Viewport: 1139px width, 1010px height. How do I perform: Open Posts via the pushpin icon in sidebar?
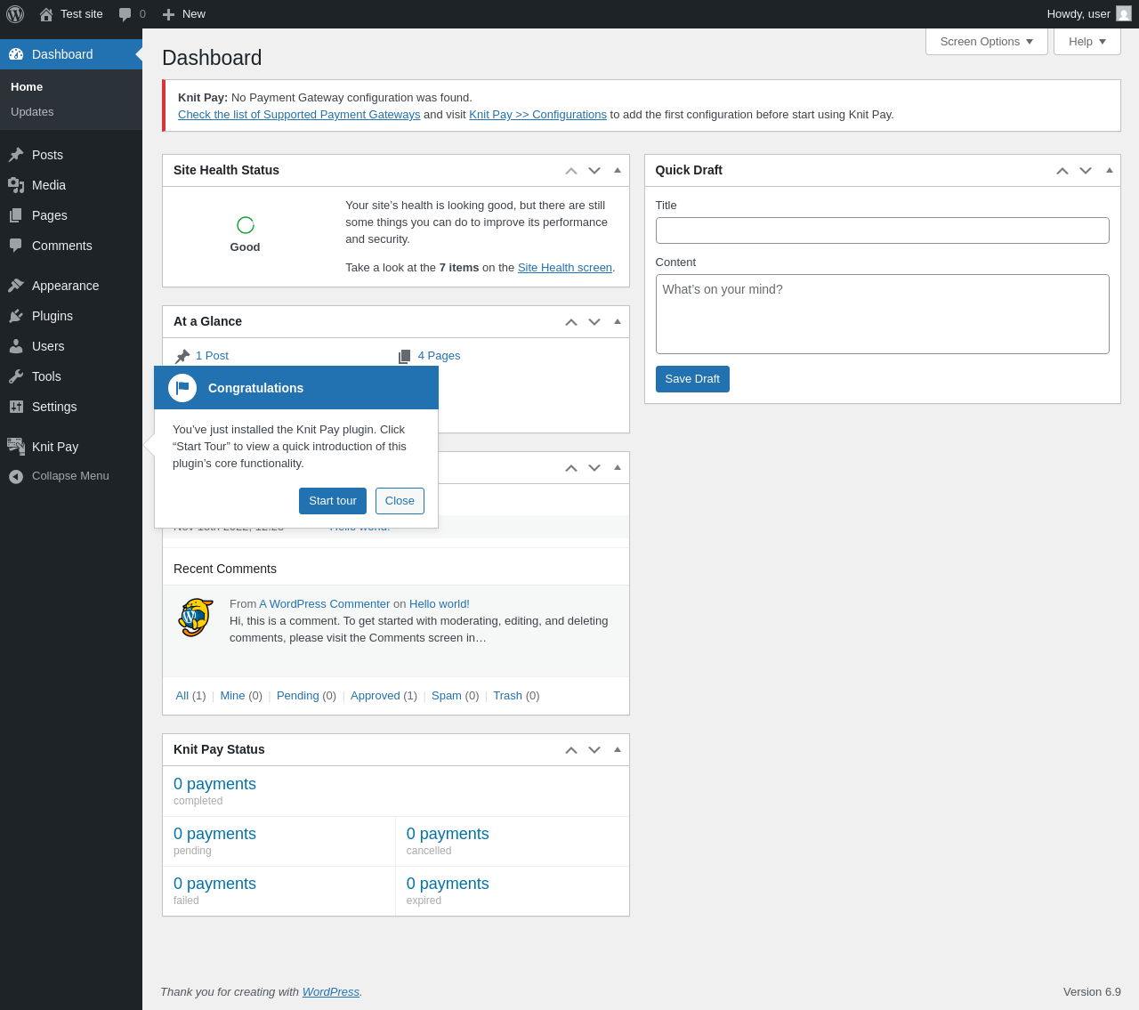pyautogui.click(x=16, y=155)
